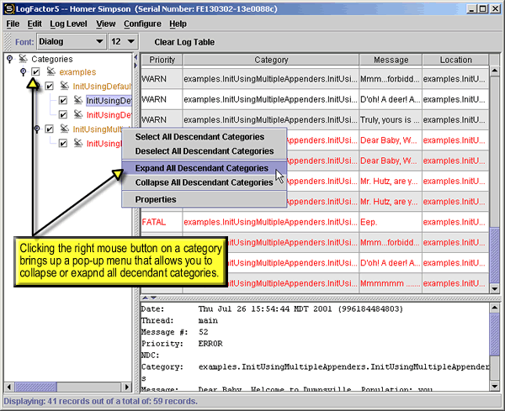Click the LogFactor5 title bar app icon
The image size is (505, 411).
point(9,8)
